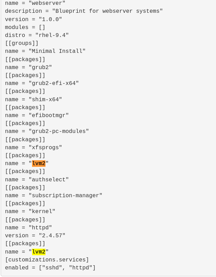Click the "shim-x64" package name

point(45,99)
